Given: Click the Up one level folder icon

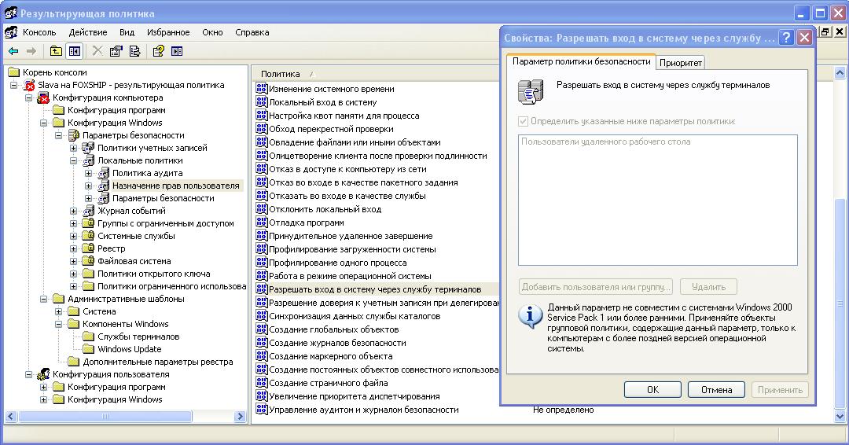Looking at the screenshot, I should [56, 51].
